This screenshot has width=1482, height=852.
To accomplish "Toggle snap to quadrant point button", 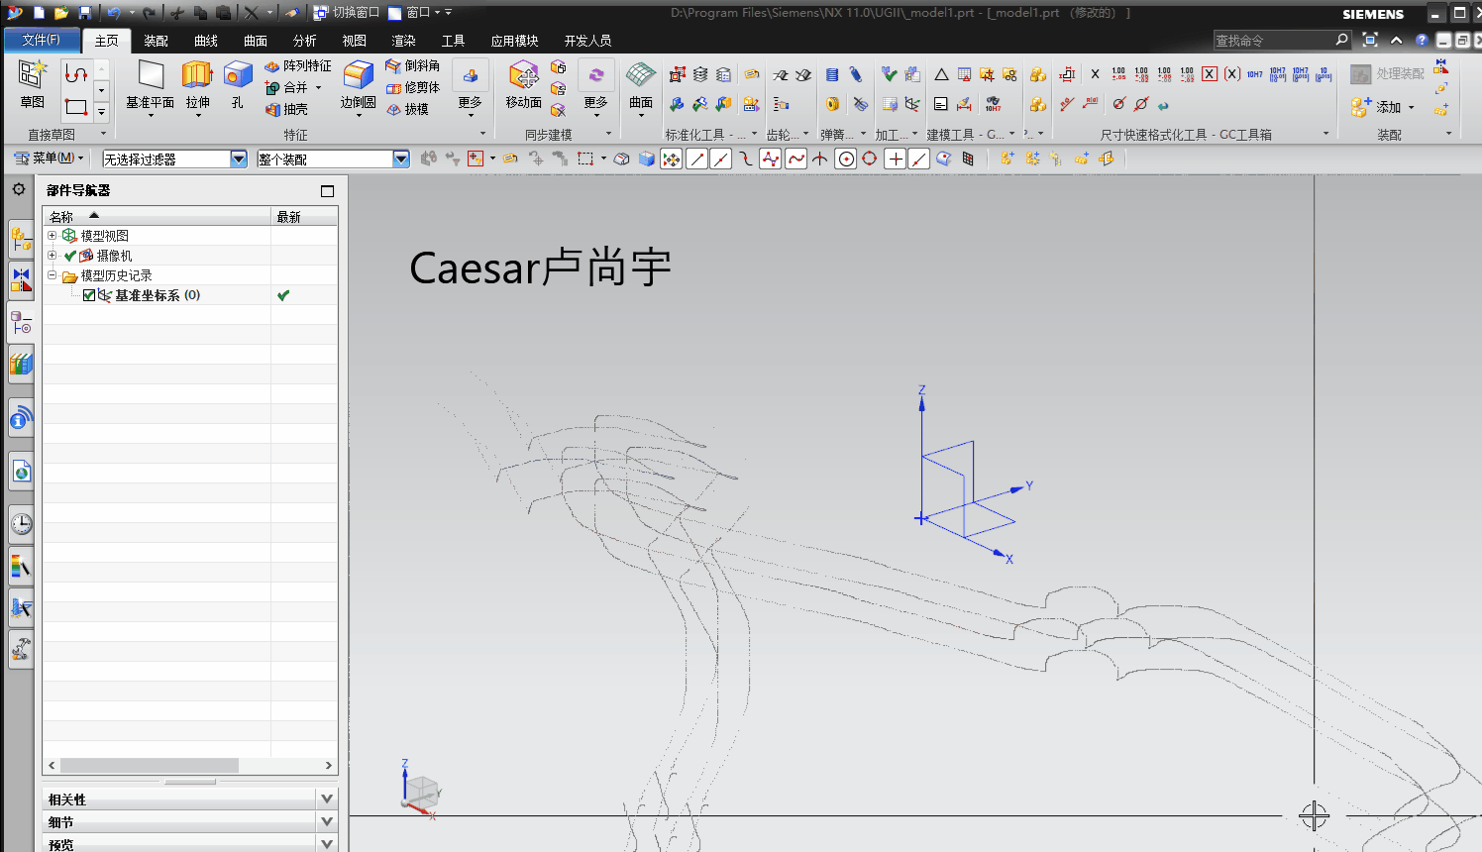I will (x=870, y=159).
